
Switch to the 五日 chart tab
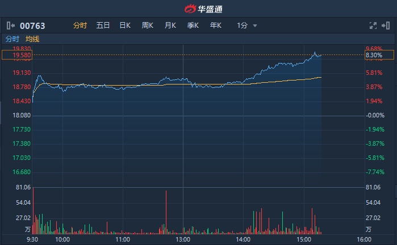[x=103, y=26]
